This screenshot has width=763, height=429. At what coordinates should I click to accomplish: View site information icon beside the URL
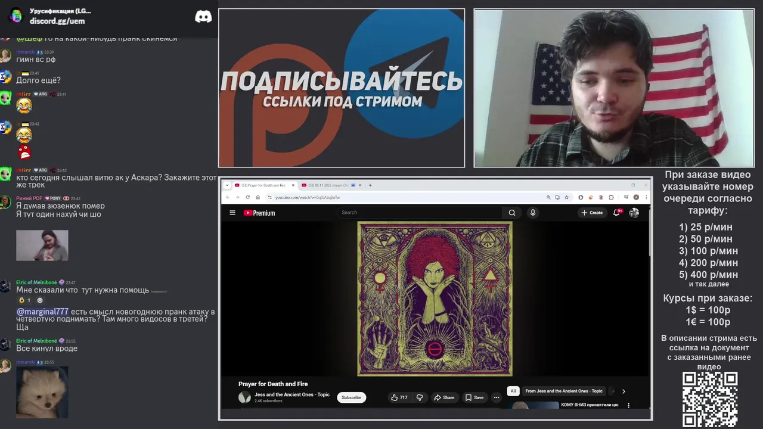[x=269, y=197]
